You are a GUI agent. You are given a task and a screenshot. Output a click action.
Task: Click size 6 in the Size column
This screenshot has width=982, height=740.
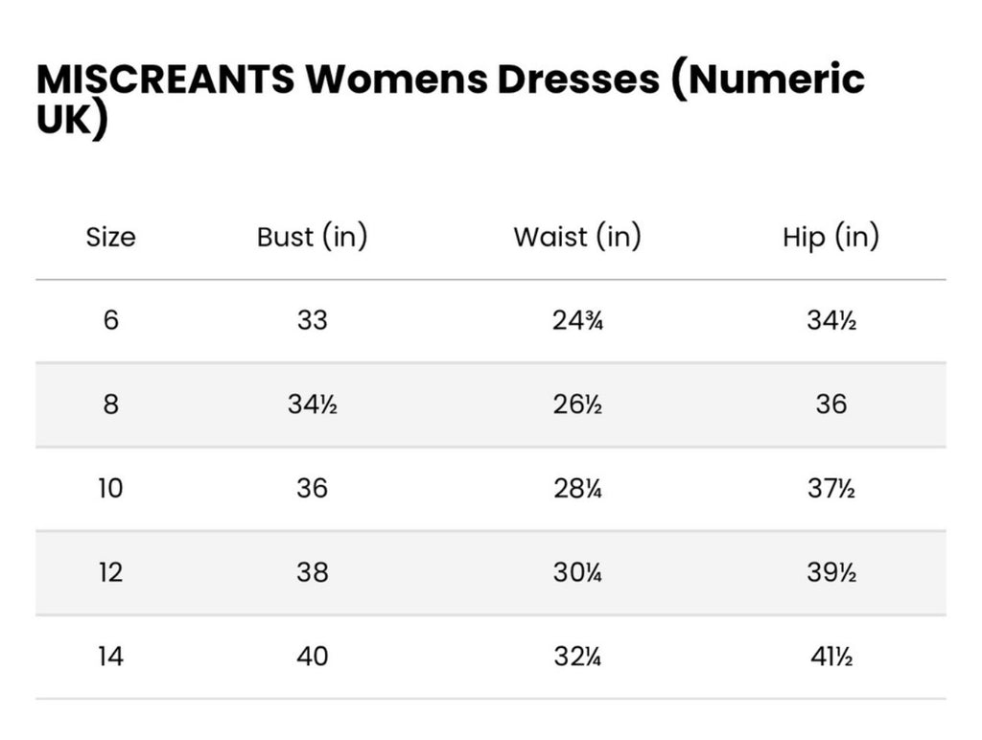[111, 320]
